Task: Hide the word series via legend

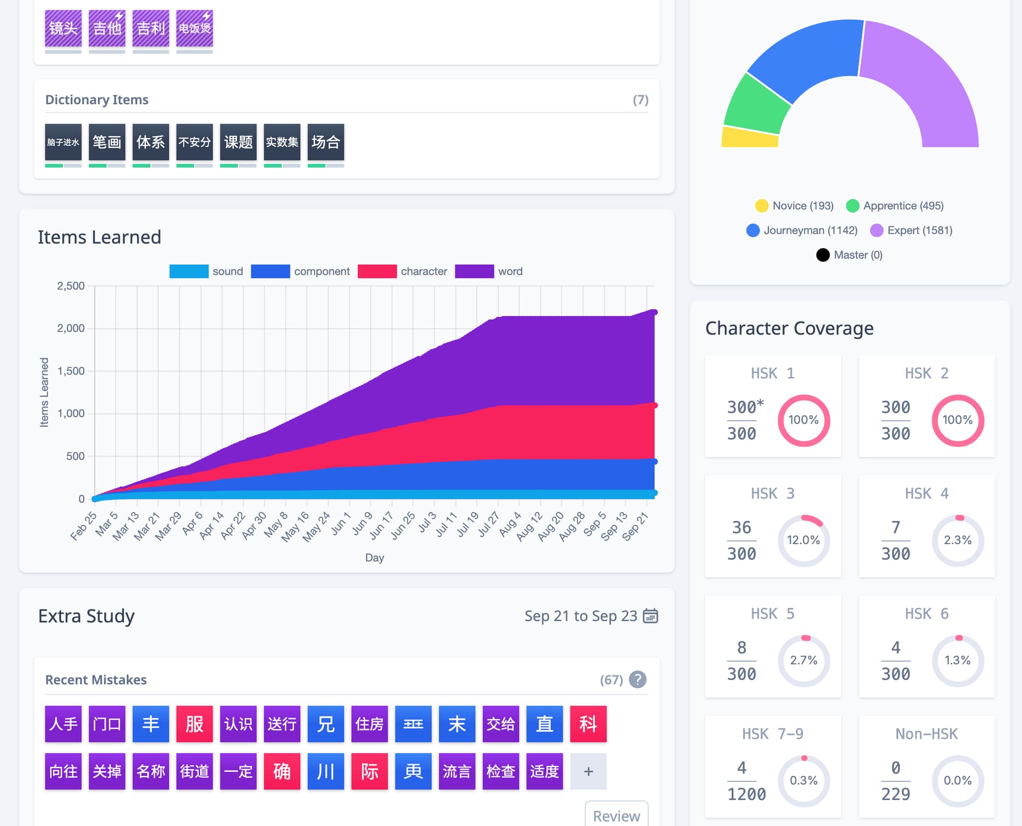Action: 489,271
